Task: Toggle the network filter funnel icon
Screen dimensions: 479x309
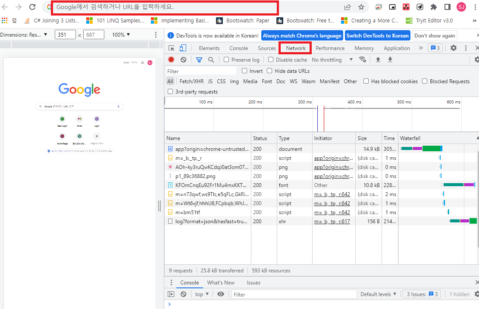Action: click(x=199, y=59)
